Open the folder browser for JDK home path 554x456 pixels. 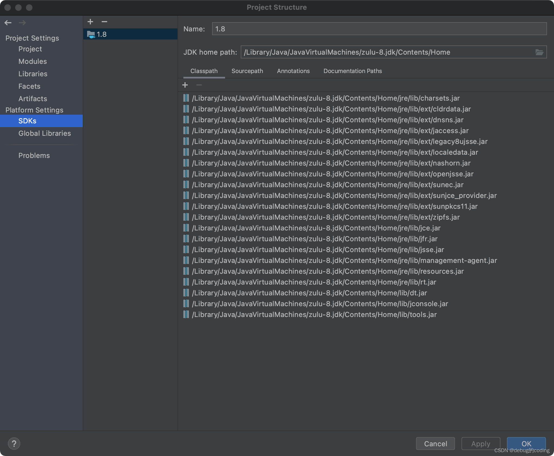tap(540, 52)
